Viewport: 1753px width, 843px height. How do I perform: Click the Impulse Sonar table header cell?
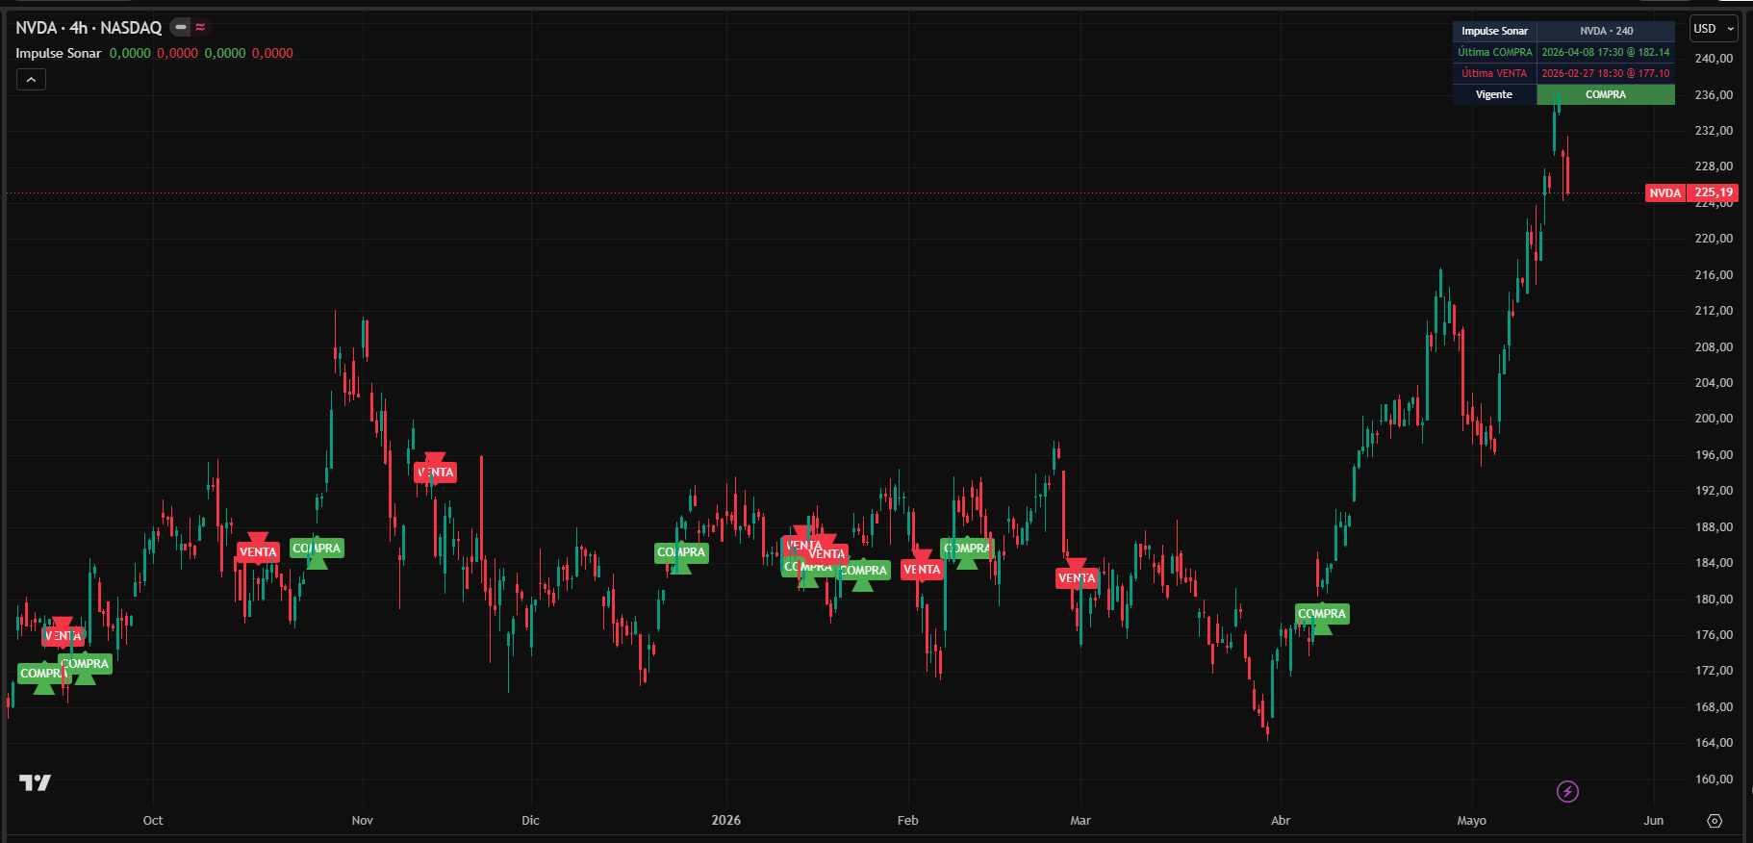pos(1494,31)
